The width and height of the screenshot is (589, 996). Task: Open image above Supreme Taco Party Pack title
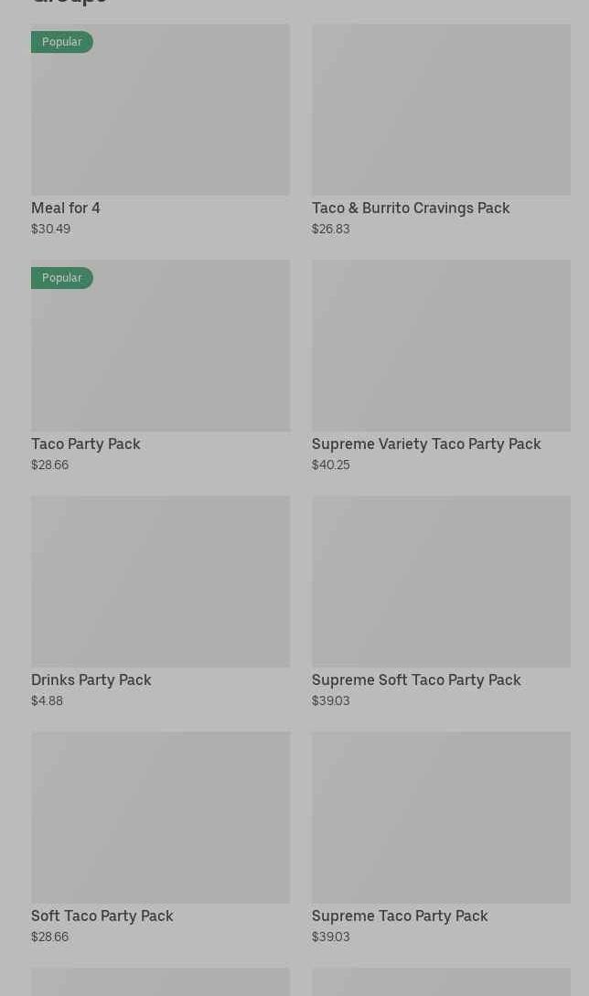[441, 818]
